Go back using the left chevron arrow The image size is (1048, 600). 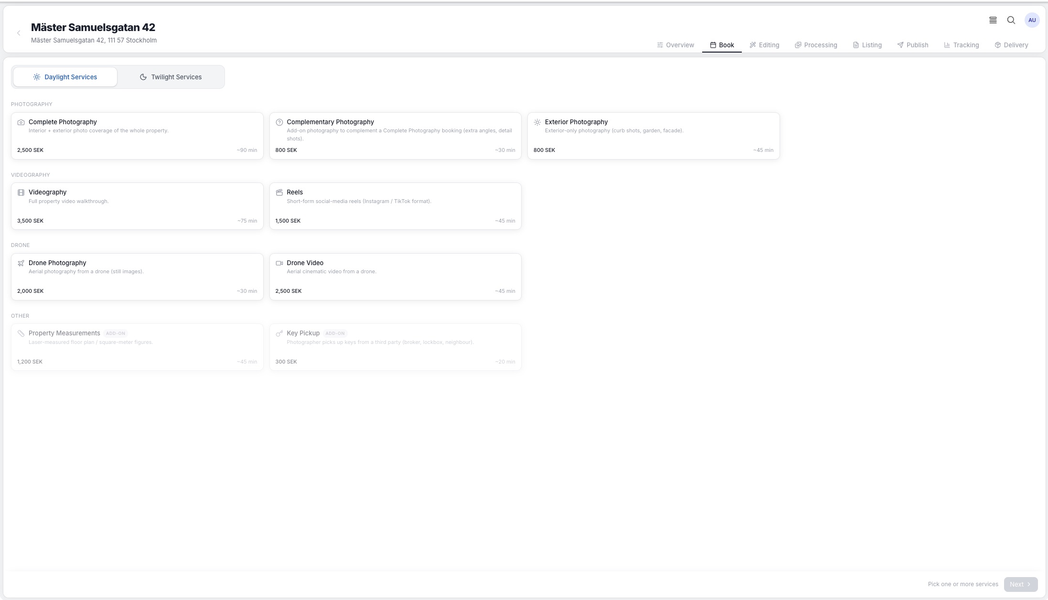19,33
